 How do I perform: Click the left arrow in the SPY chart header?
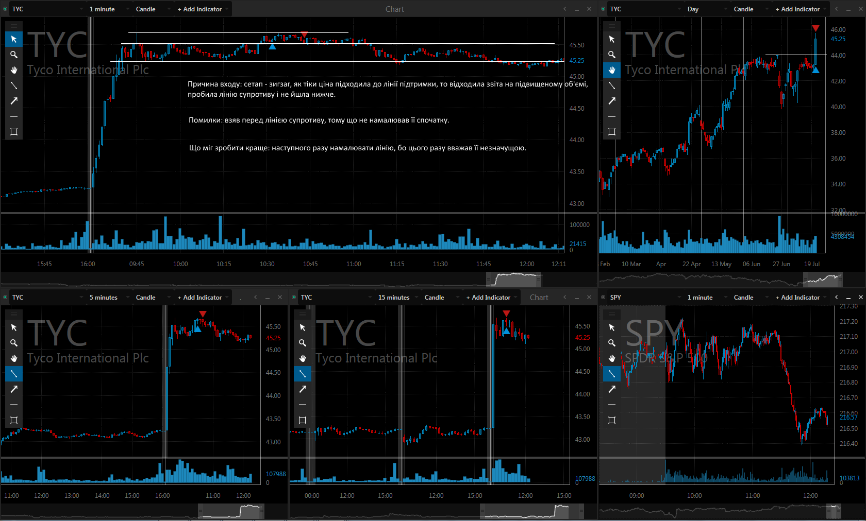click(x=836, y=298)
